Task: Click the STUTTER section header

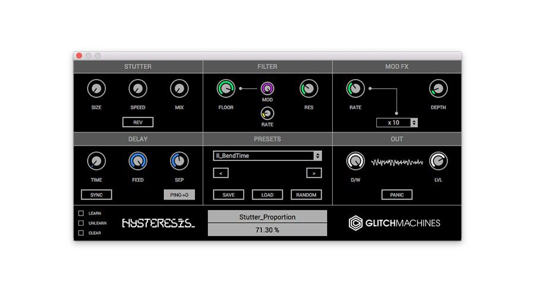Action: [x=138, y=67]
